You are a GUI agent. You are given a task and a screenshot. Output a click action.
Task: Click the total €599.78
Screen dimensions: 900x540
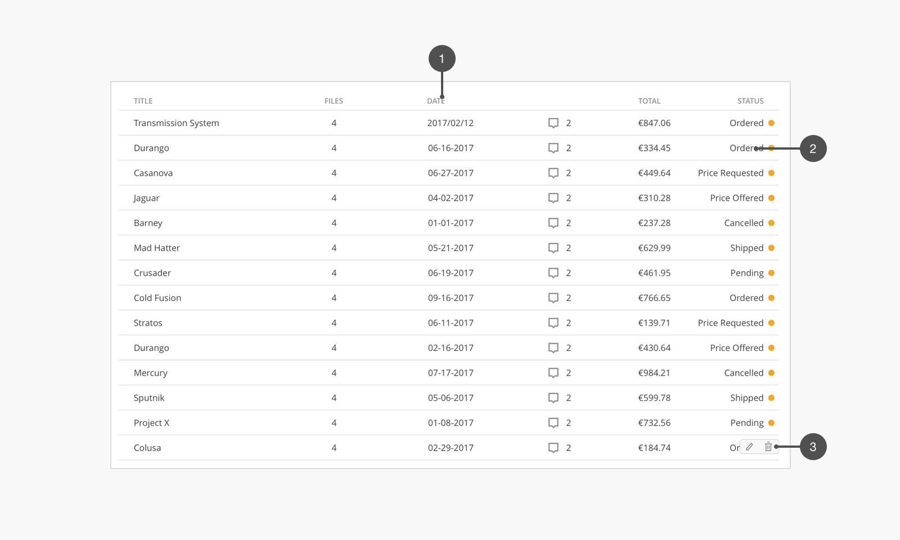pos(654,398)
